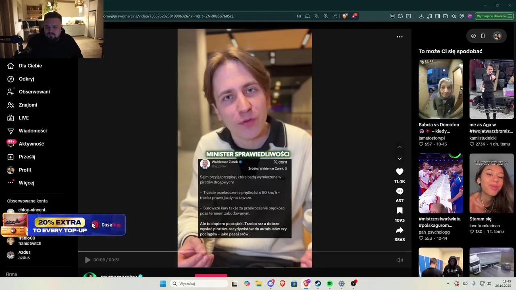516x290 pixels.
Task: Open Staram się video thumbnail
Action: pyautogui.click(x=491, y=183)
